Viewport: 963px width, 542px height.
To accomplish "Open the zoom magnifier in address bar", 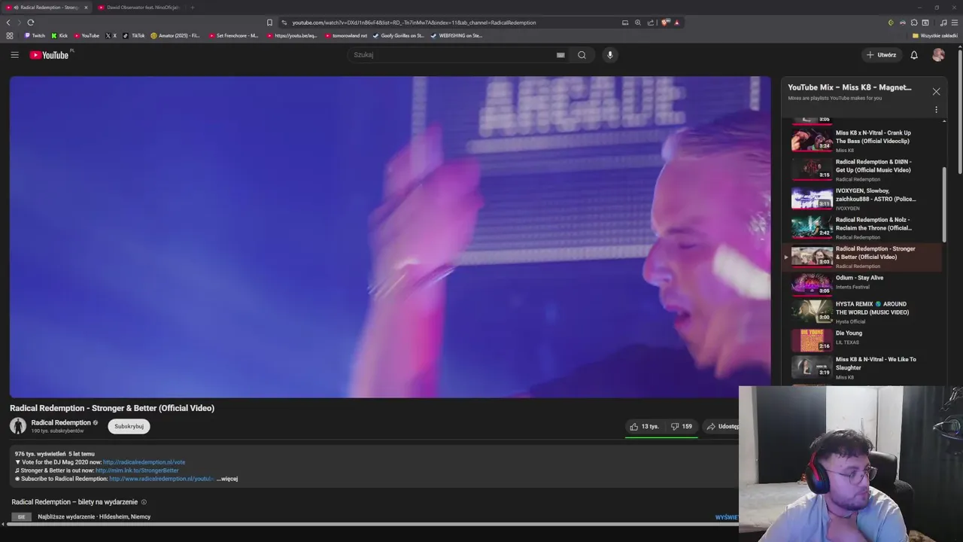I will [638, 23].
